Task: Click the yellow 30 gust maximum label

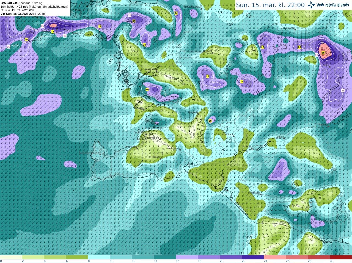Action: pos(134,21)
